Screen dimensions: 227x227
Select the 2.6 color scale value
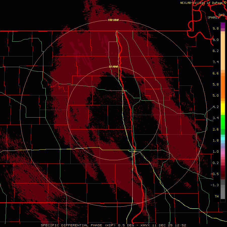216,129
